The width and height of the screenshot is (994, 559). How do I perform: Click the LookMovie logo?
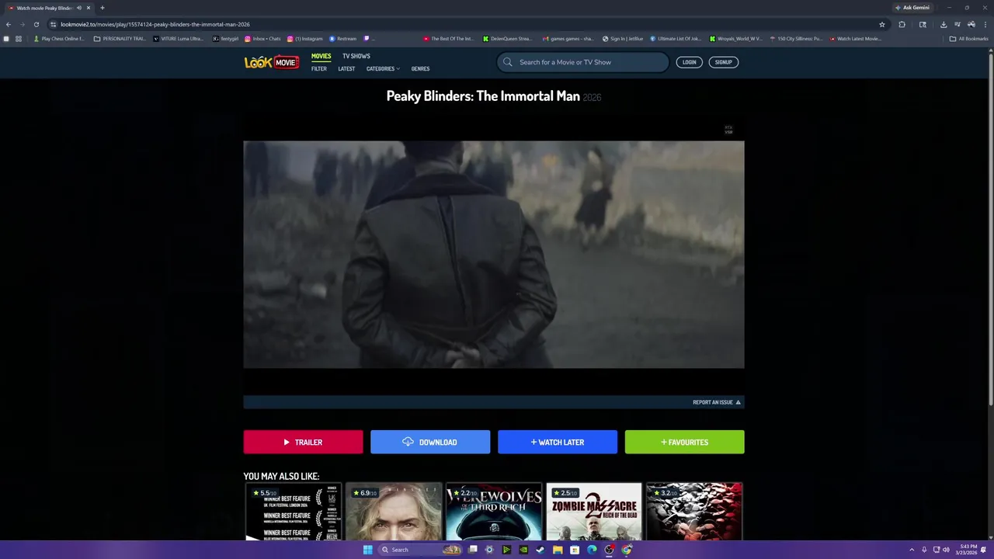pos(272,62)
